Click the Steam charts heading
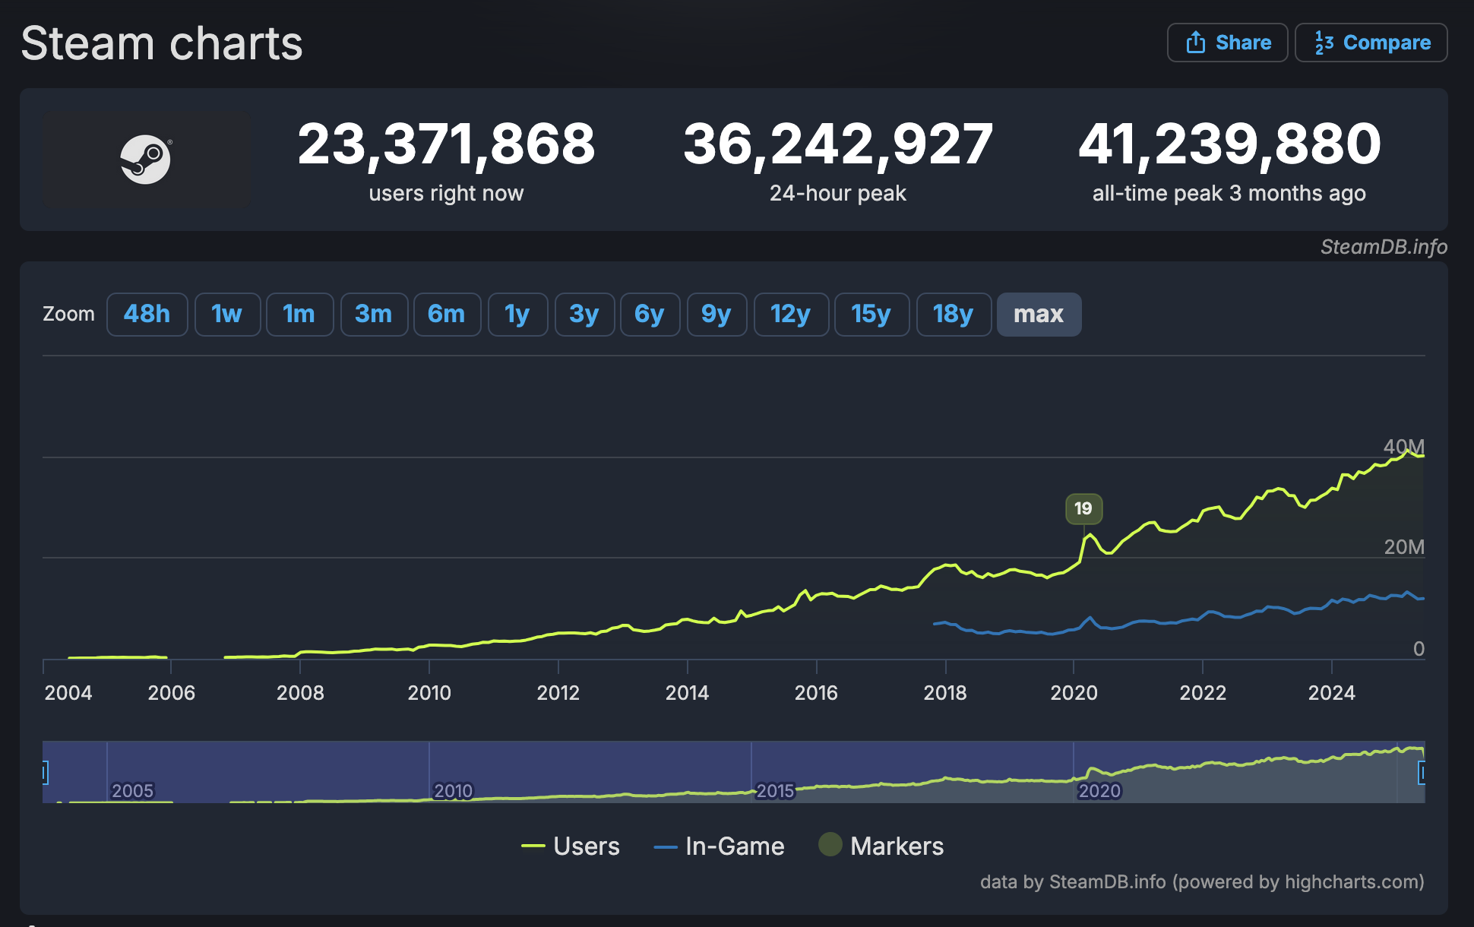Viewport: 1474px width, 927px height. coord(162,43)
